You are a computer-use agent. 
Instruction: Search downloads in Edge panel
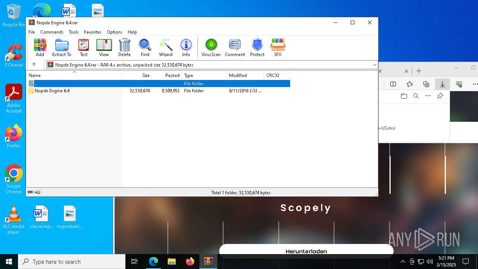tap(416, 96)
